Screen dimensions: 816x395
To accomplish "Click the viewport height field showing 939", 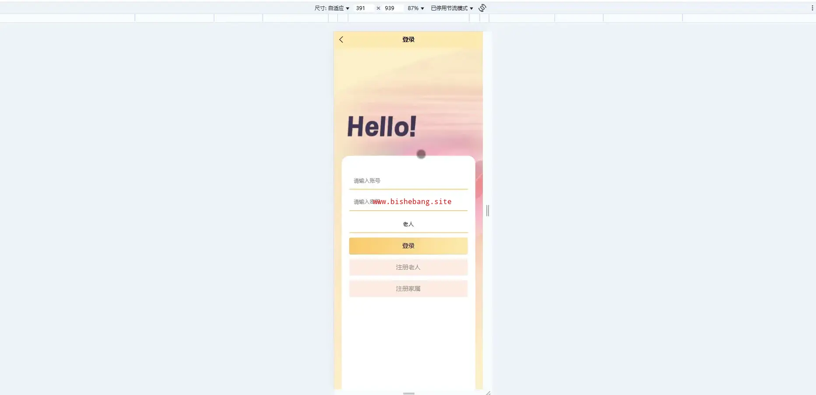I will [392, 8].
